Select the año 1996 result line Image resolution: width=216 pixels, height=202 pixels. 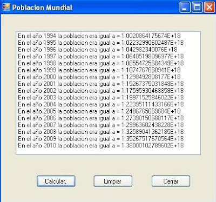(98, 50)
